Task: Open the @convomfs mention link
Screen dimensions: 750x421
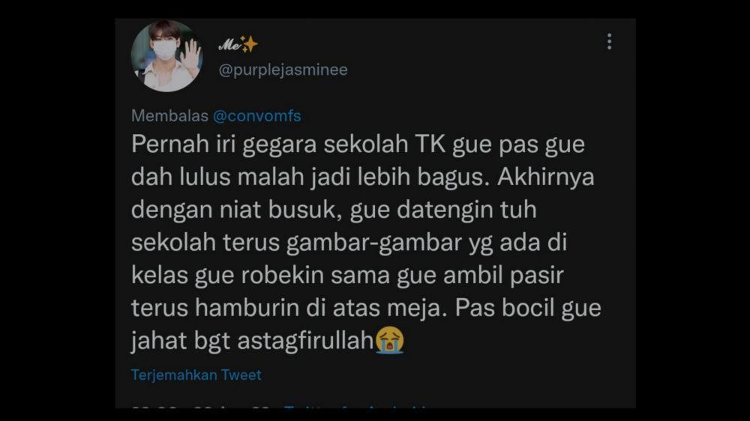Action: 256,115
